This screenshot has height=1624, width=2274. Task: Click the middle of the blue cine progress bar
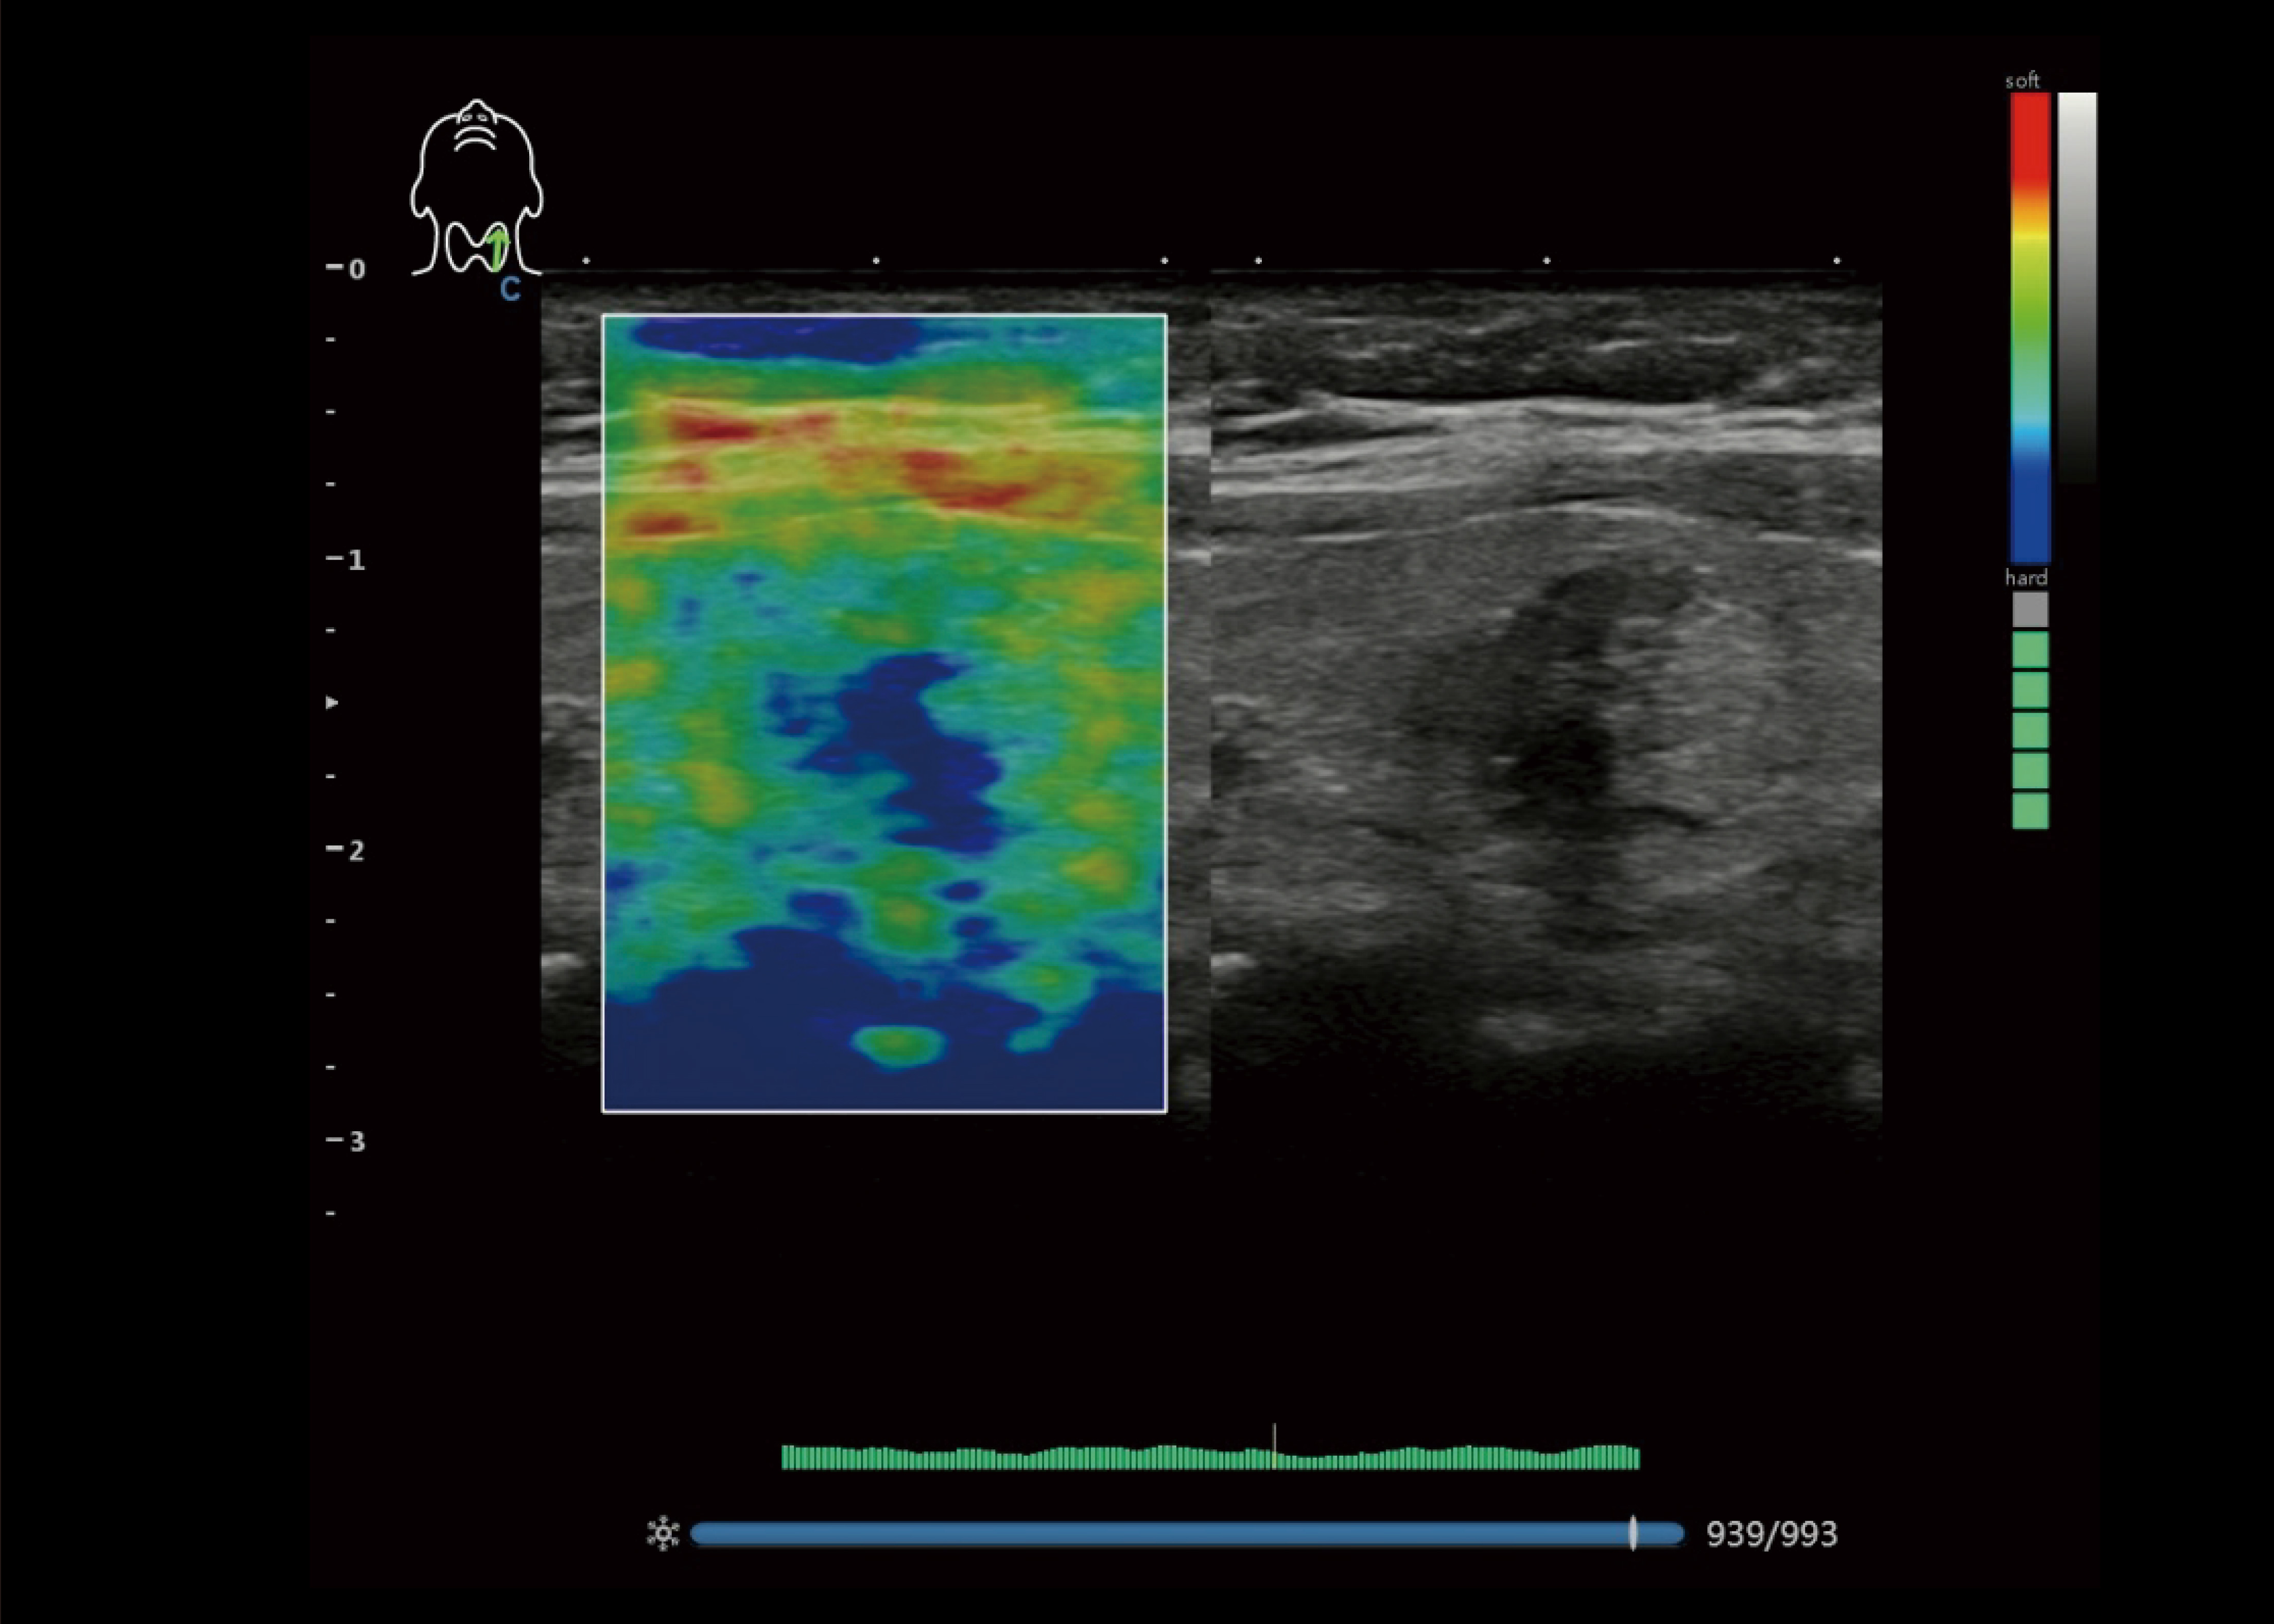coord(1187,1533)
